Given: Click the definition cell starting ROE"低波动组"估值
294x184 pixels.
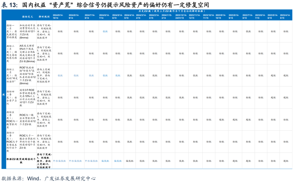Looking at the screenshot, I should point(27,76).
